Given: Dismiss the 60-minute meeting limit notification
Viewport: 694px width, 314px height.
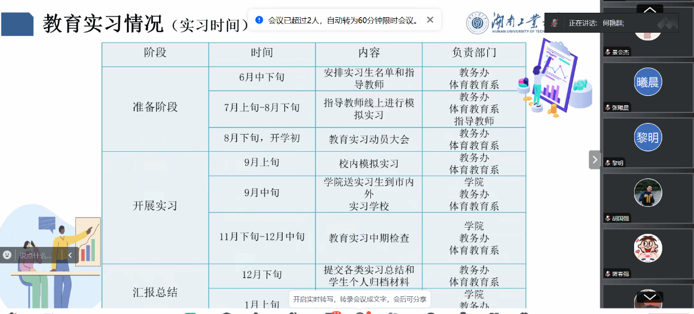Looking at the screenshot, I should [430, 20].
